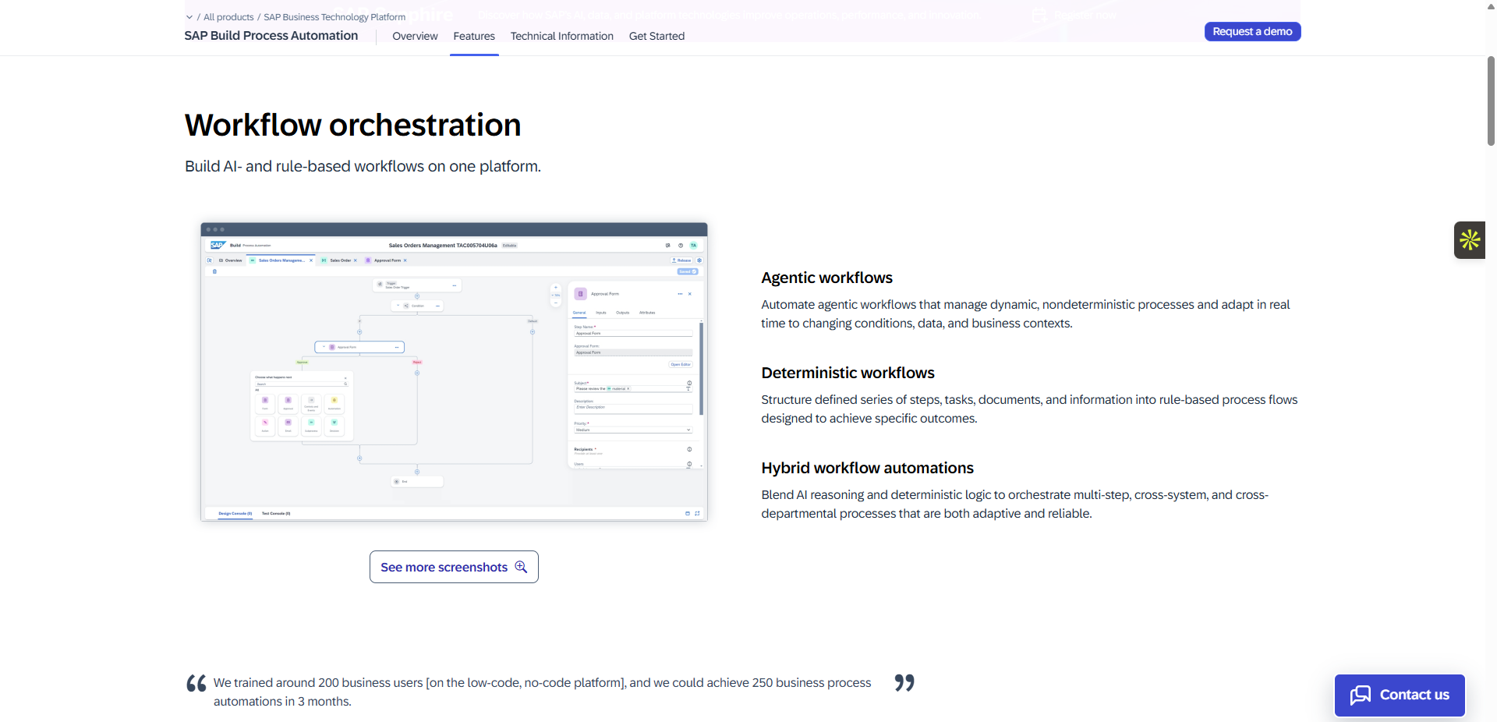Screen dimensions: 1497x722
Task: Expand the breadcrumb chevron near All products
Action: pos(189,16)
